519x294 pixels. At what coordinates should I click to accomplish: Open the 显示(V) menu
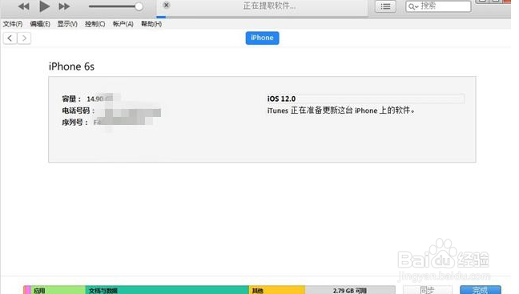[67, 24]
